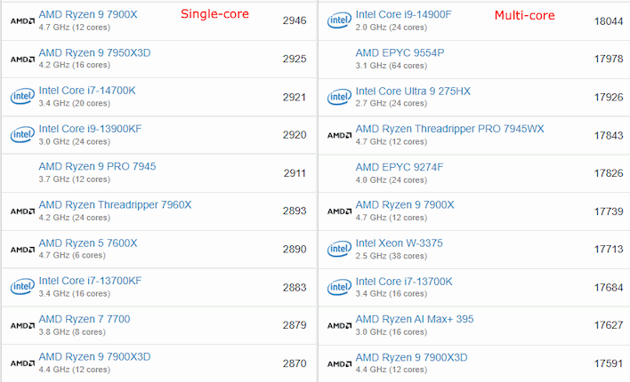Click Intel logo beside Core i7-13700K
Viewport: 630px width, 382px height.
339,287
